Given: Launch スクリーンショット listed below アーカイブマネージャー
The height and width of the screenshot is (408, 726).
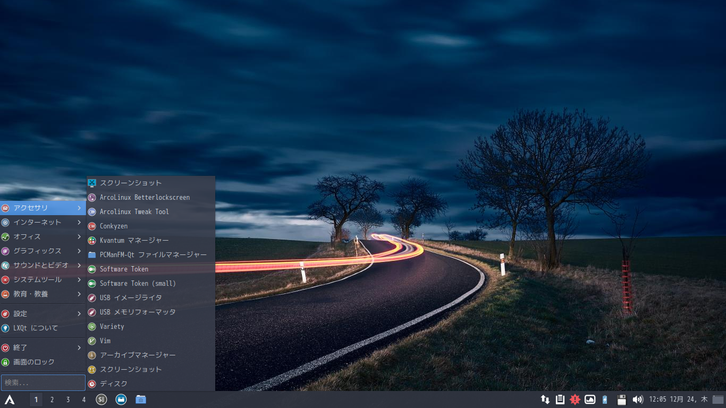Looking at the screenshot, I should tap(151, 369).
